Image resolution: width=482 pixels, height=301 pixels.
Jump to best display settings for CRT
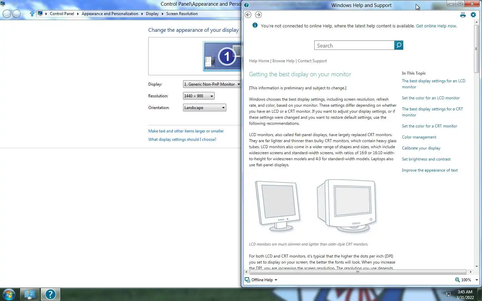click(x=432, y=112)
